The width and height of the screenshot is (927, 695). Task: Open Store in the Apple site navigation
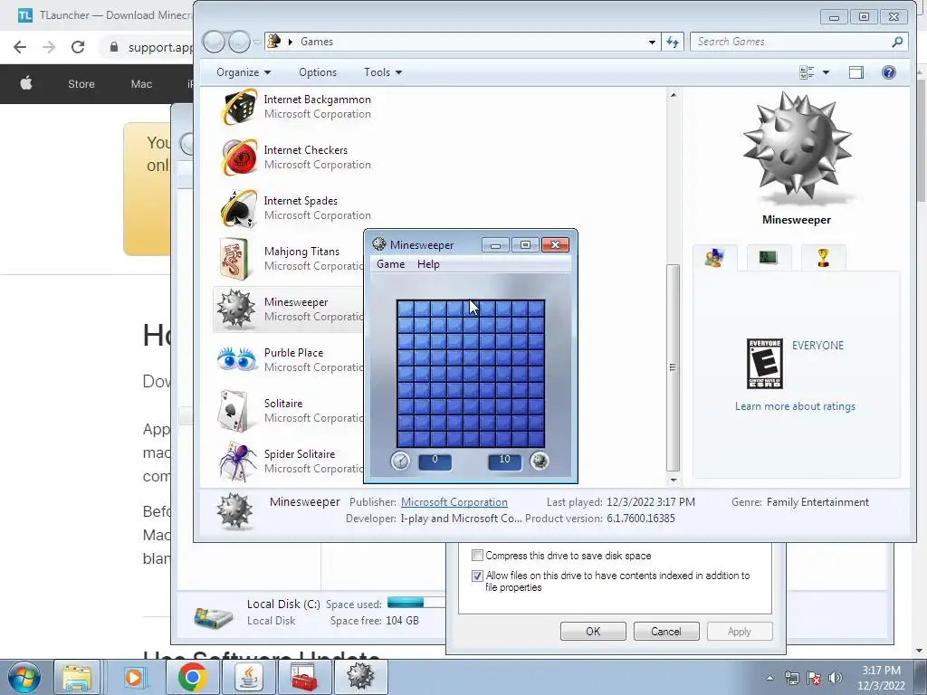[x=81, y=84]
